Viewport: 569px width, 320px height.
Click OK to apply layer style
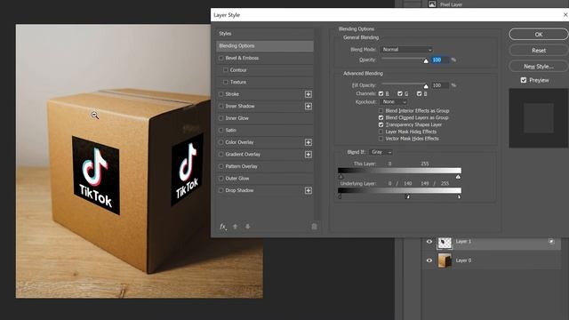[x=539, y=35]
